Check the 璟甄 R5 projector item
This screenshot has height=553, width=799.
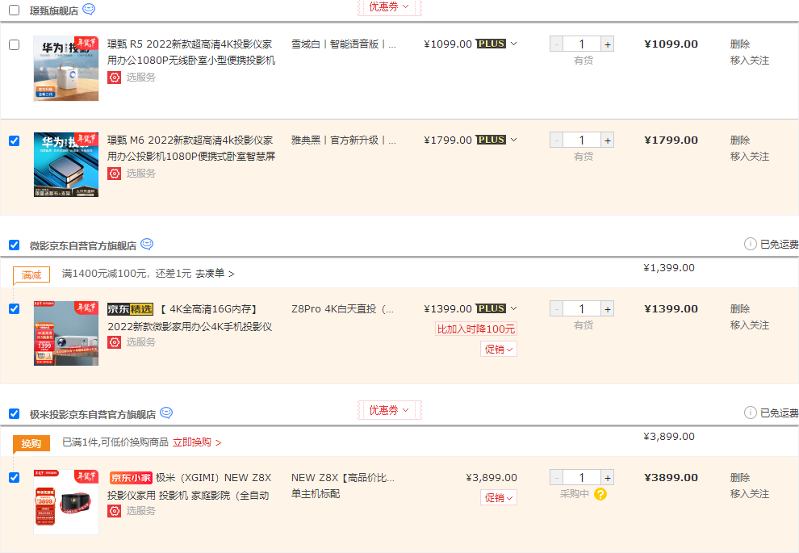point(15,45)
